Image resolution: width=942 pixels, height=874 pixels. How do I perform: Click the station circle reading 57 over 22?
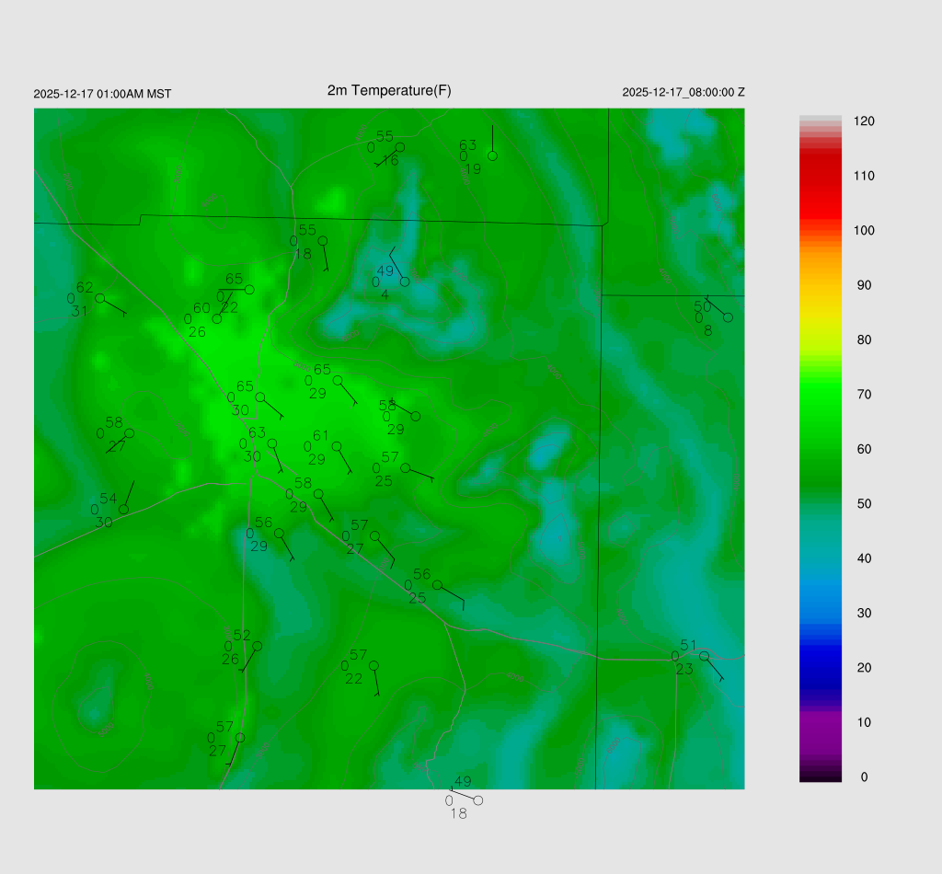click(373, 665)
